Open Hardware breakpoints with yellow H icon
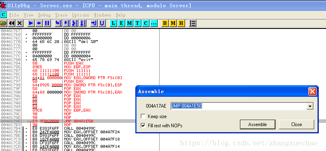 [181, 23]
